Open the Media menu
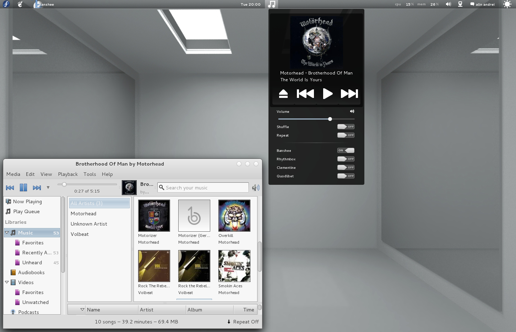The height and width of the screenshot is (332, 516). (13, 174)
